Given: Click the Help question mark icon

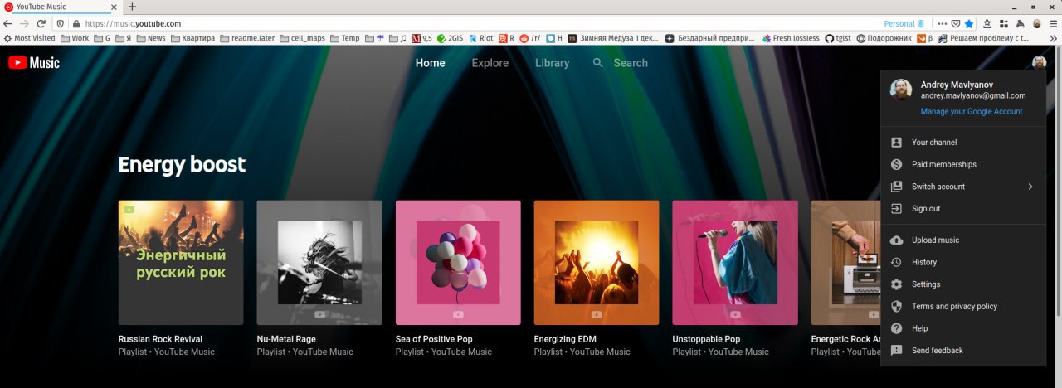Looking at the screenshot, I should coord(896,328).
